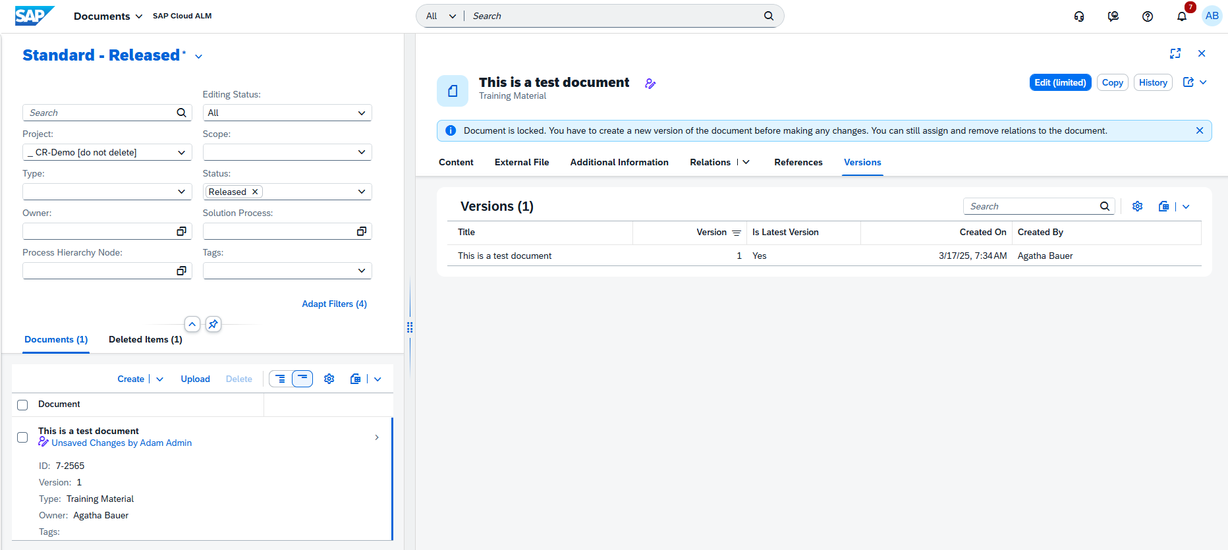
Task: Collapse the filter header panel
Action: pos(192,324)
